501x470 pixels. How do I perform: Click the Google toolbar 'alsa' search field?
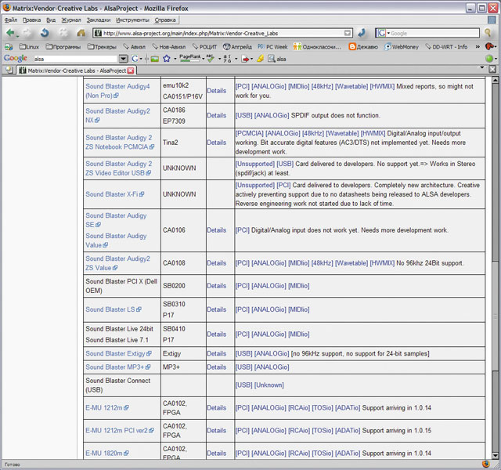pyautogui.click(x=75, y=59)
